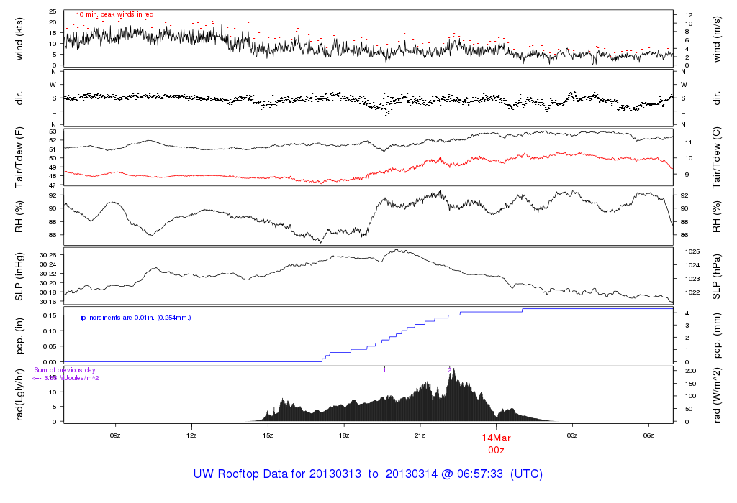Click the purple "1" marker above the radiation plot
This screenshot has width=737, height=503.
[x=384, y=370]
